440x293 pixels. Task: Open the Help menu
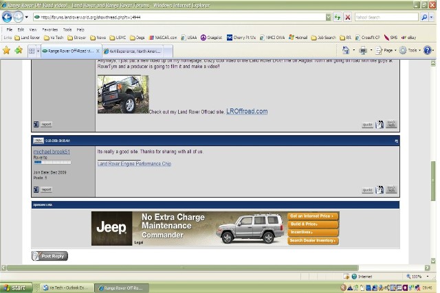(80, 30)
